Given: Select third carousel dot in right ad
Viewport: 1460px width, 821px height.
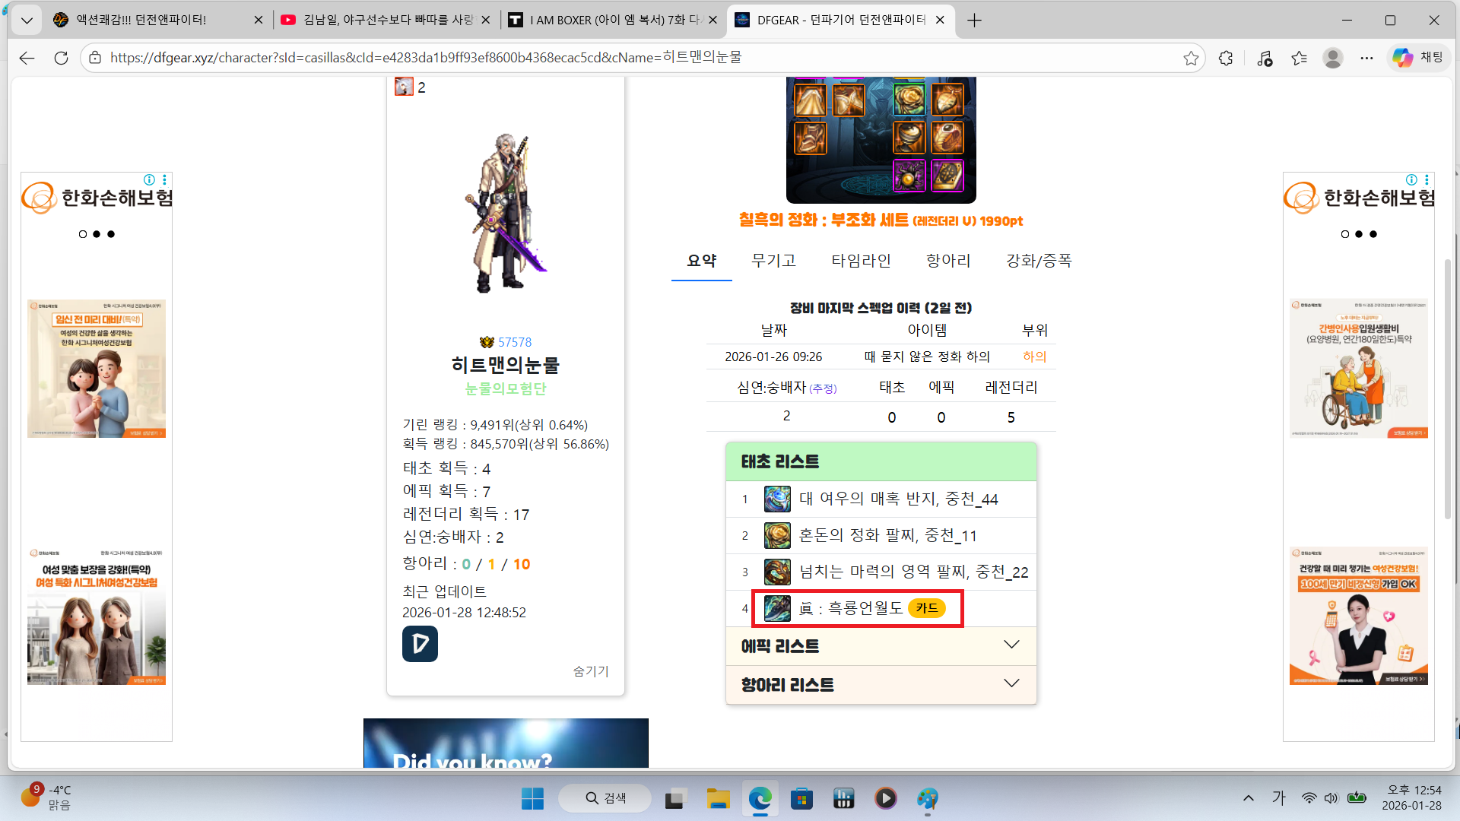Looking at the screenshot, I should [1373, 234].
